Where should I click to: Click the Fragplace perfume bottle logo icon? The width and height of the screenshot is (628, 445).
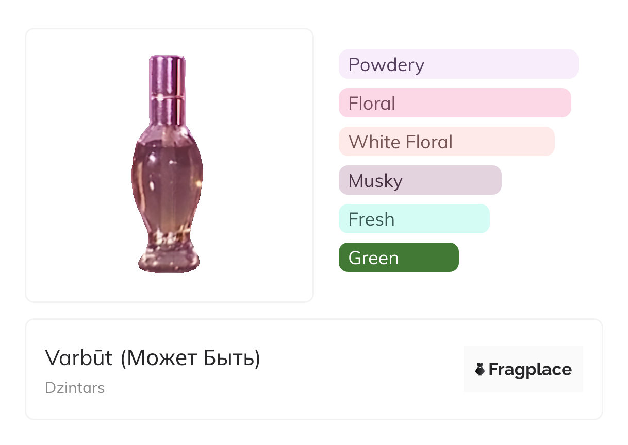480,369
